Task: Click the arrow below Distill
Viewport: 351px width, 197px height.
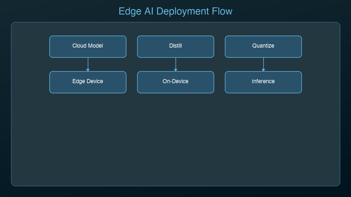Action: coord(175,65)
